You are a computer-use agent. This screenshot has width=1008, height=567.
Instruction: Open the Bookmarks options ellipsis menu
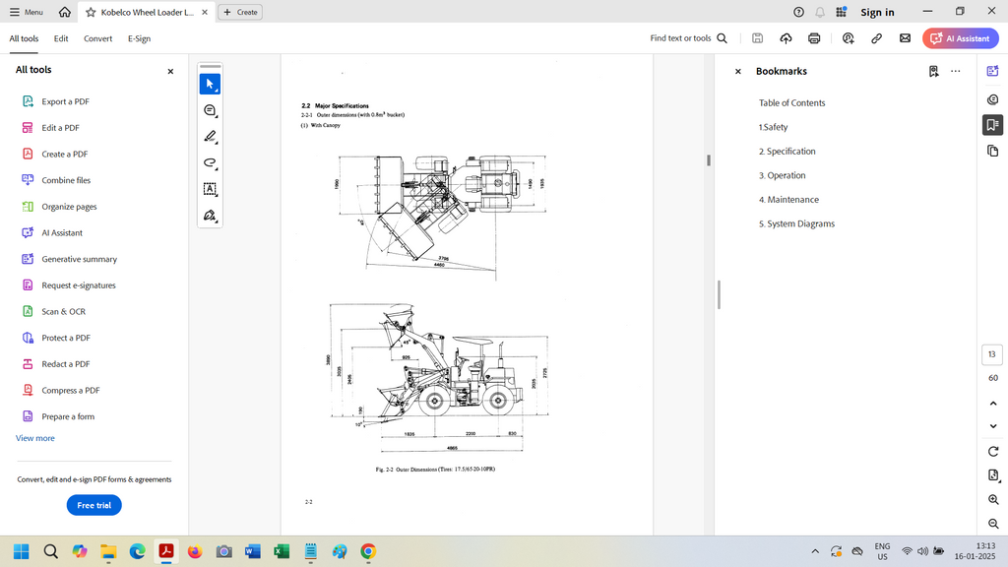point(955,71)
